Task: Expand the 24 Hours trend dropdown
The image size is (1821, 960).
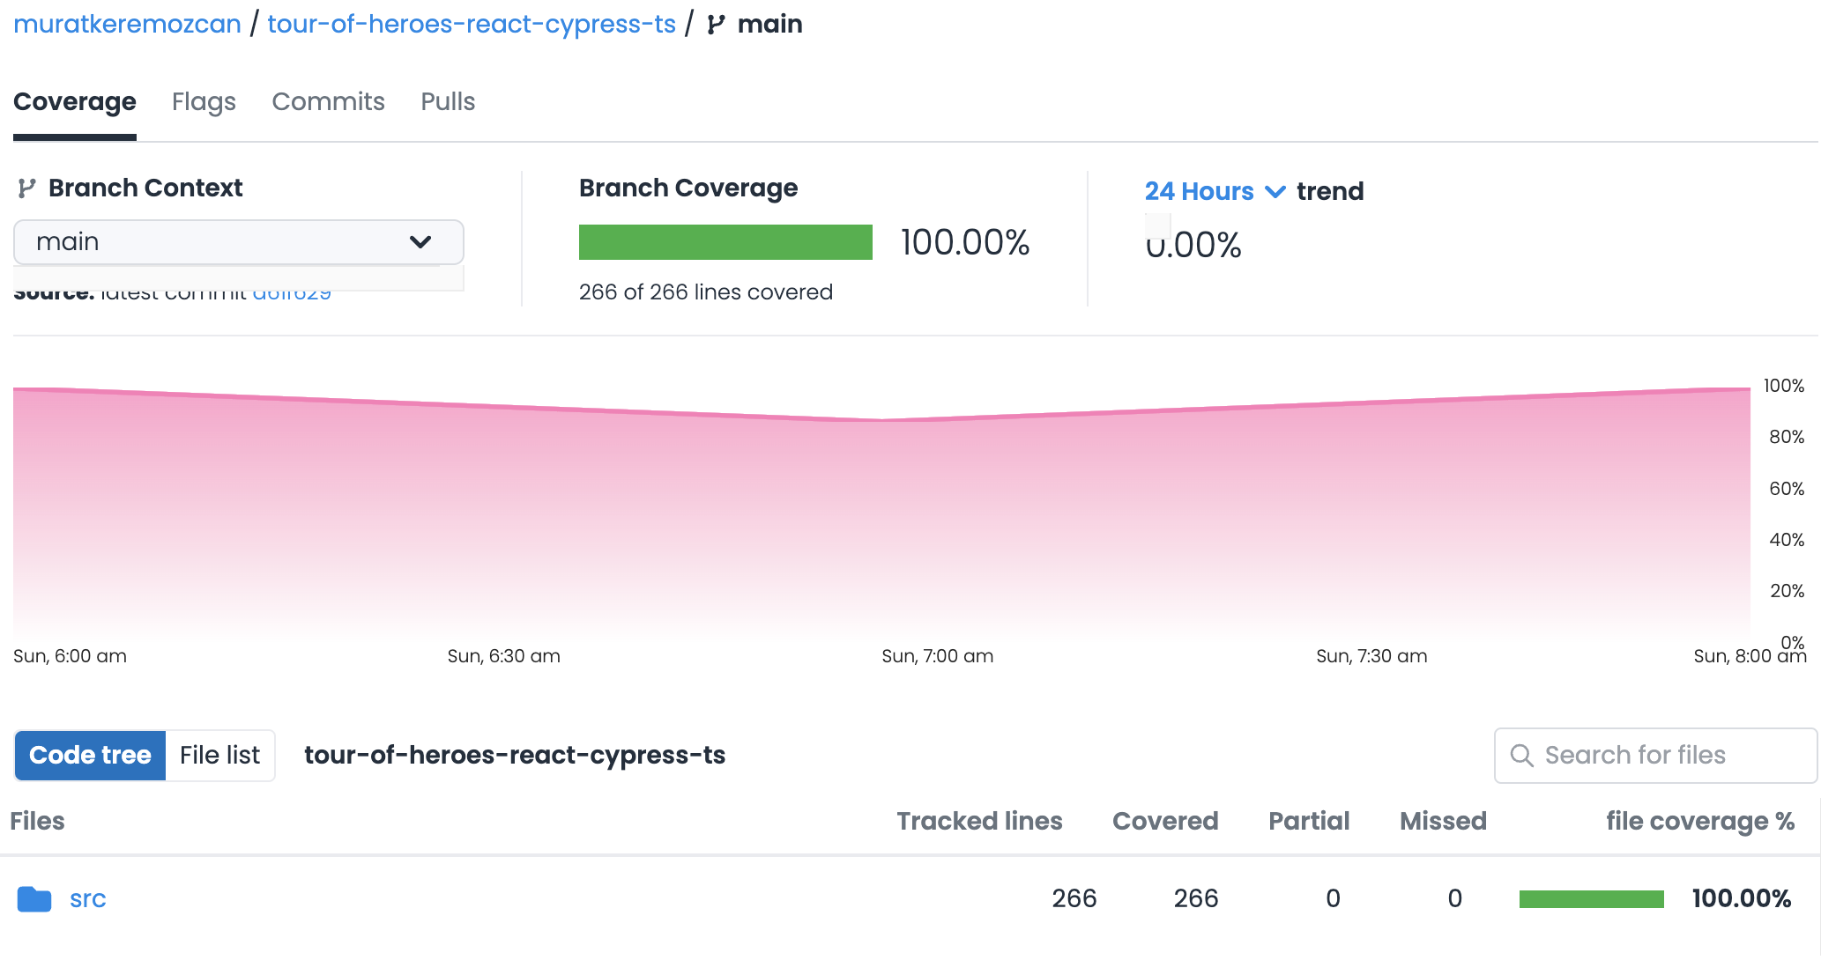Action: point(1199,191)
